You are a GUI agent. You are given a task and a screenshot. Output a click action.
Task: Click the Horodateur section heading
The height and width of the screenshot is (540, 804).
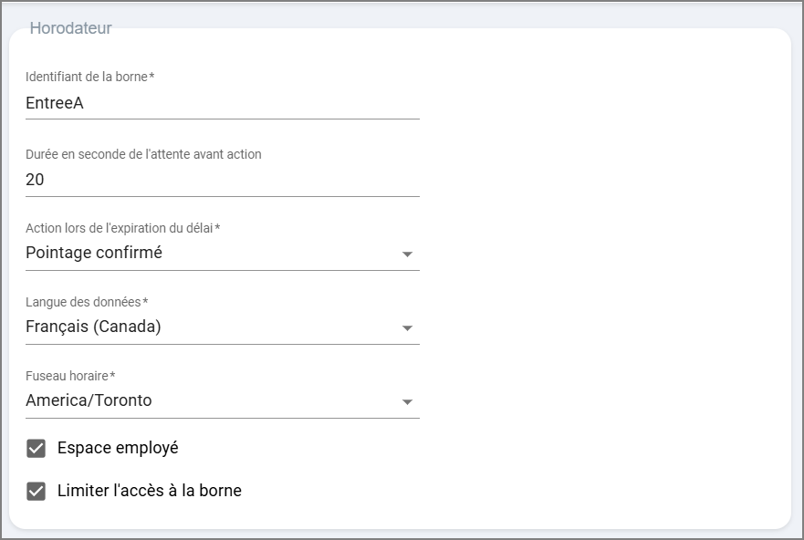pos(70,28)
